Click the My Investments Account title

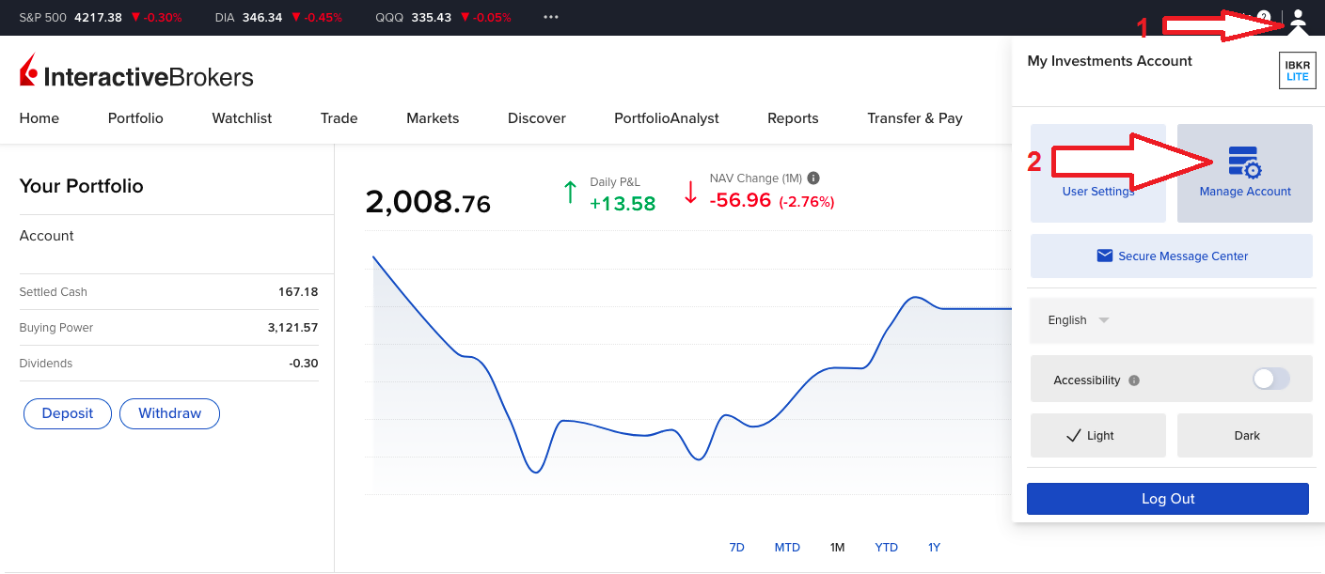tap(1110, 61)
